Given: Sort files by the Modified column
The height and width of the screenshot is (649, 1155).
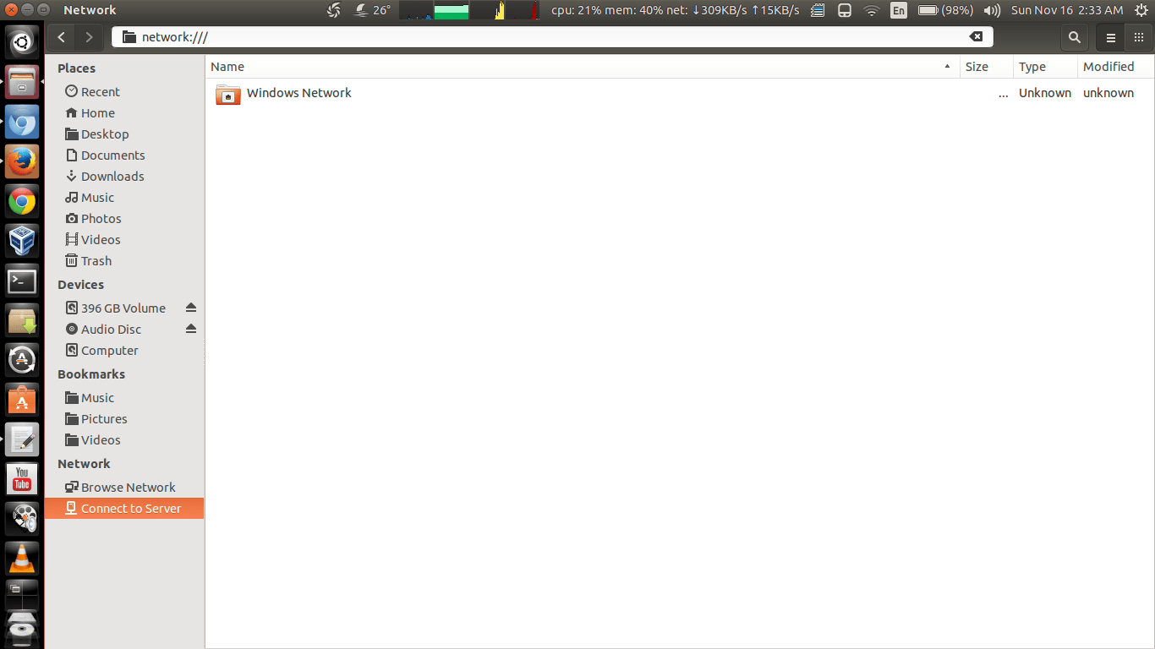Looking at the screenshot, I should 1116,67.
